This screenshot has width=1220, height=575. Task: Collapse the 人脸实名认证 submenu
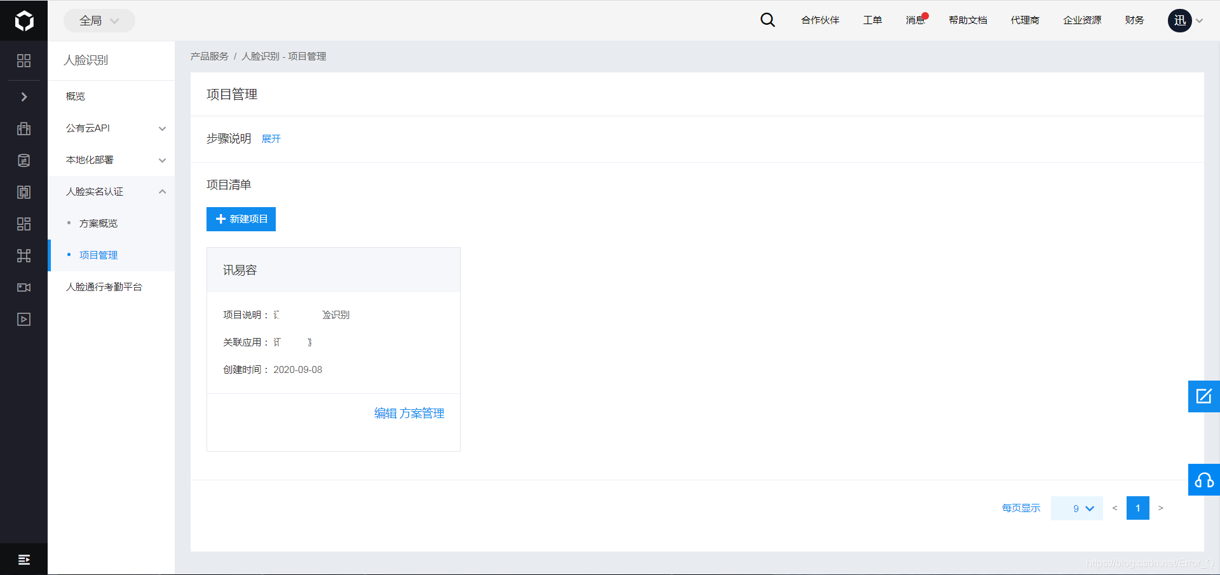click(x=111, y=192)
